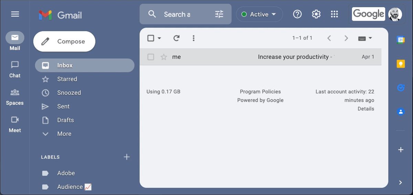Click the Gmail logo
The image size is (413, 195).
tap(61, 15)
